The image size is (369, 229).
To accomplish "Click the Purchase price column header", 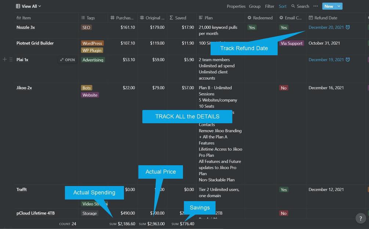I will pos(123,18).
